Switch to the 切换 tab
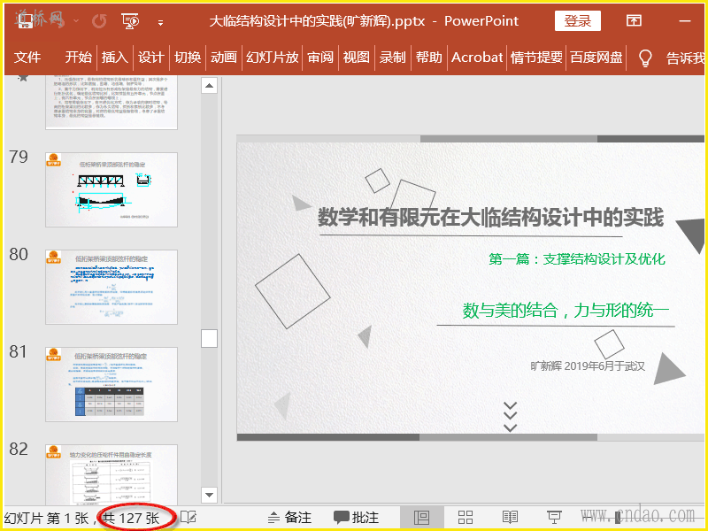 [188, 58]
